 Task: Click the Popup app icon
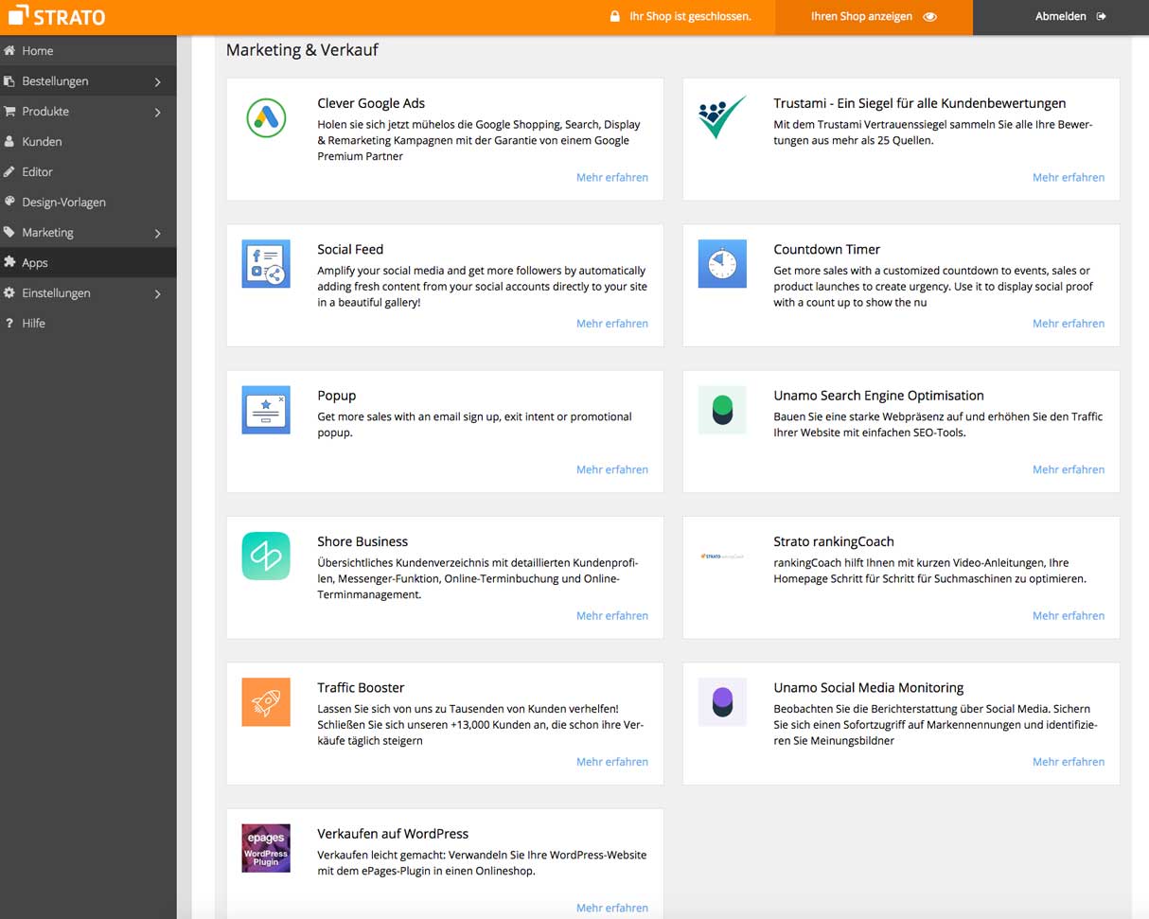266,410
